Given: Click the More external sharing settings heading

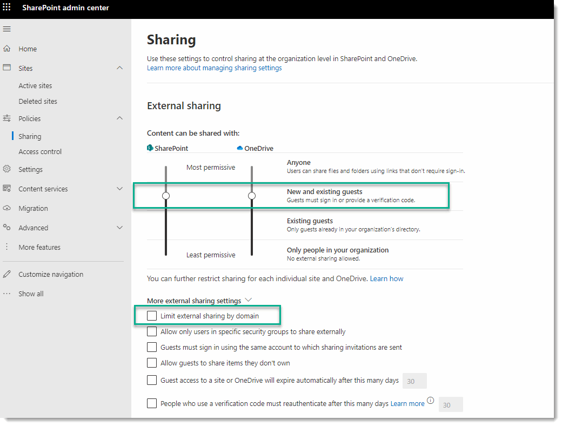Looking at the screenshot, I should (194, 301).
